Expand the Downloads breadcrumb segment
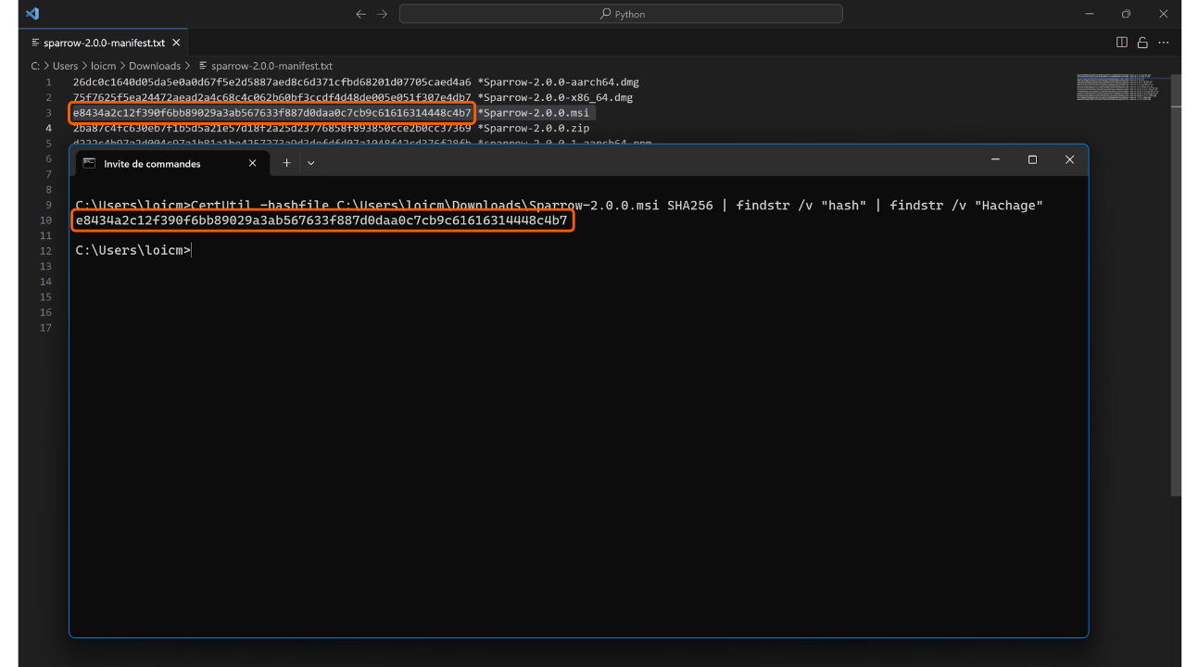The height and width of the screenshot is (667, 1186). pyautogui.click(x=154, y=66)
